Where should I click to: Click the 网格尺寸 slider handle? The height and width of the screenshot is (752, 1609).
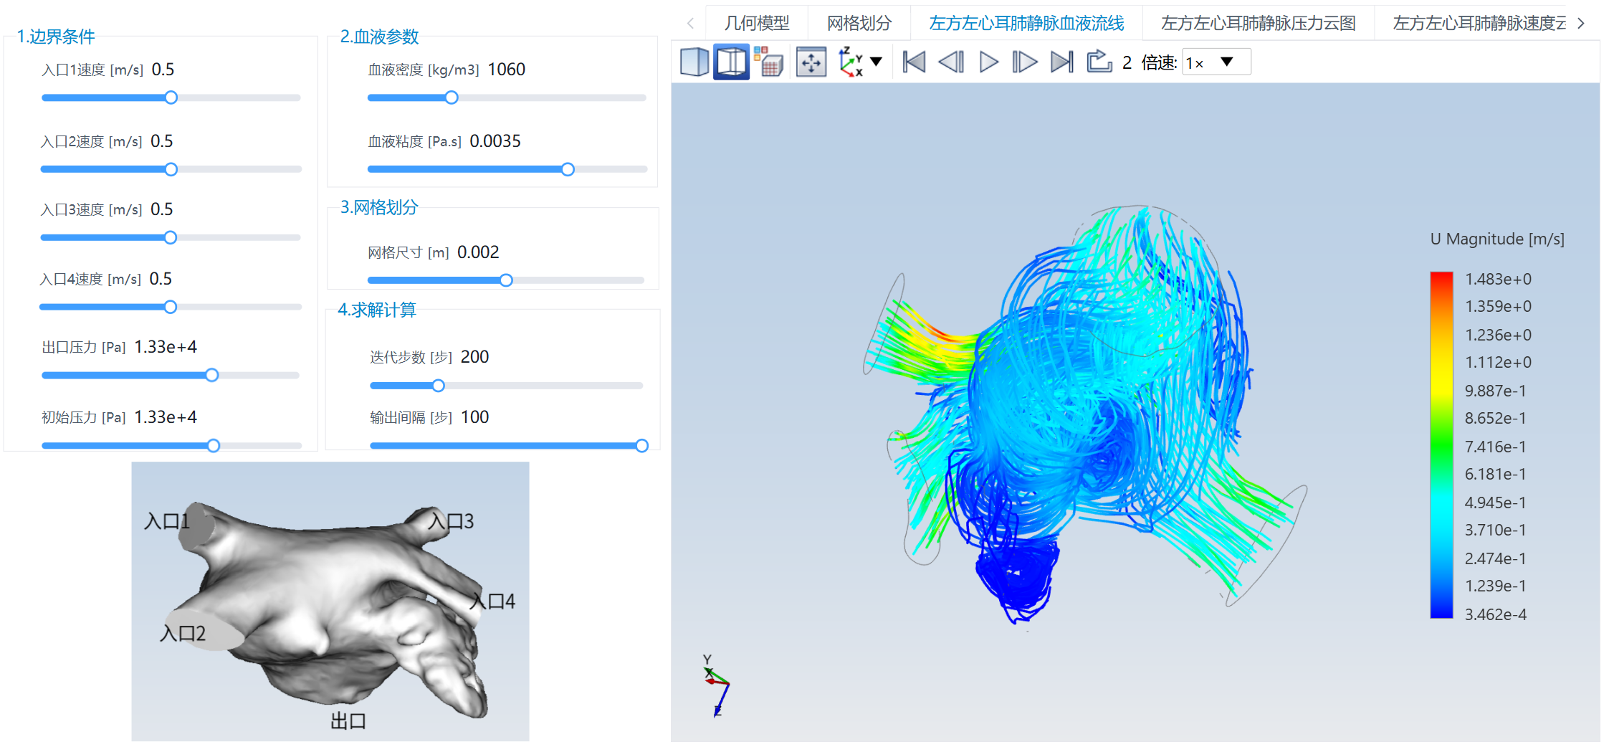pyautogui.click(x=506, y=280)
